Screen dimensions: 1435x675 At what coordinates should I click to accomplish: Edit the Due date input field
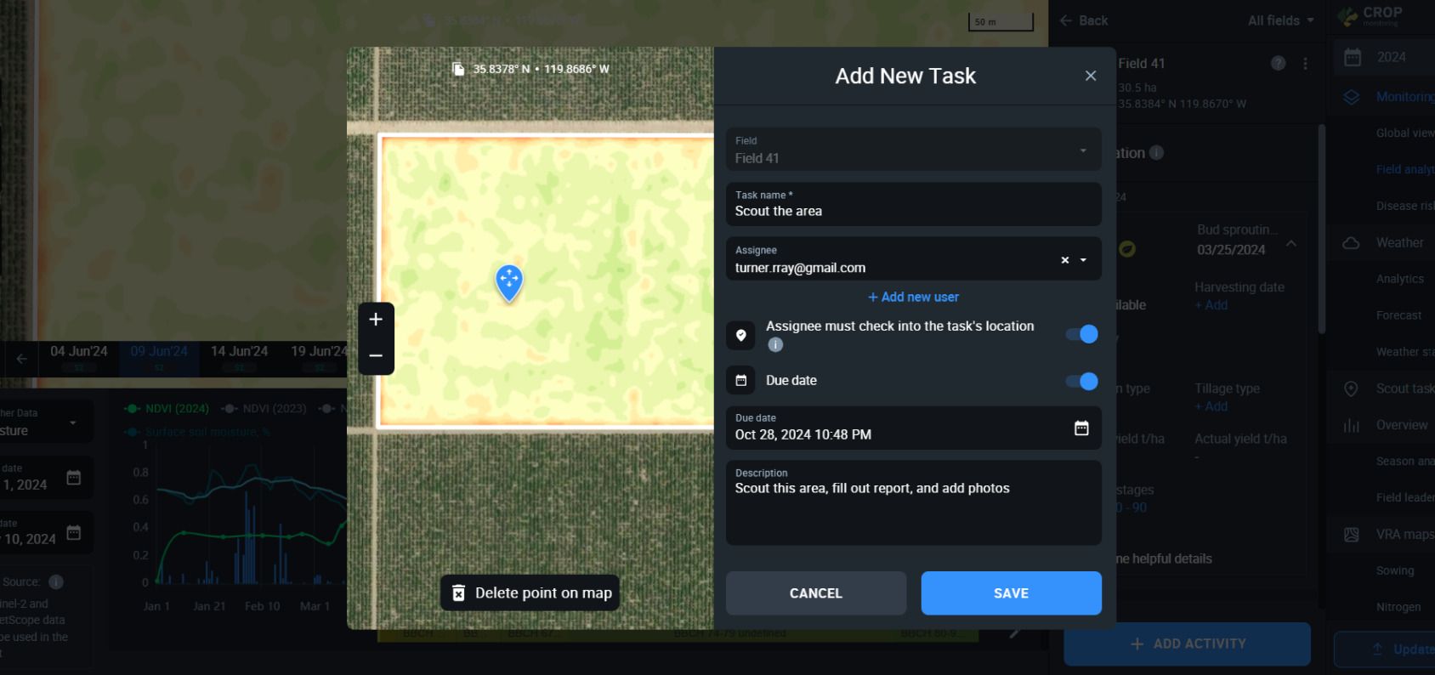coord(913,428)
